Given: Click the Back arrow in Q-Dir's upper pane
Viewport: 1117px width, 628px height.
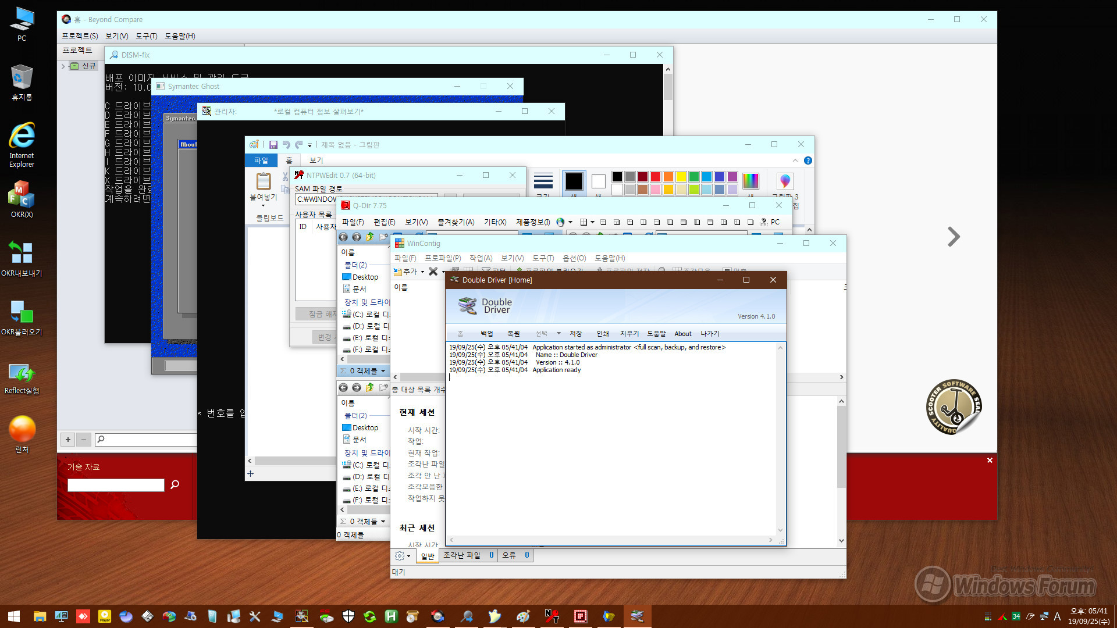Looking at the screenshot, I should pyautogui.click(x=343, y=237).
